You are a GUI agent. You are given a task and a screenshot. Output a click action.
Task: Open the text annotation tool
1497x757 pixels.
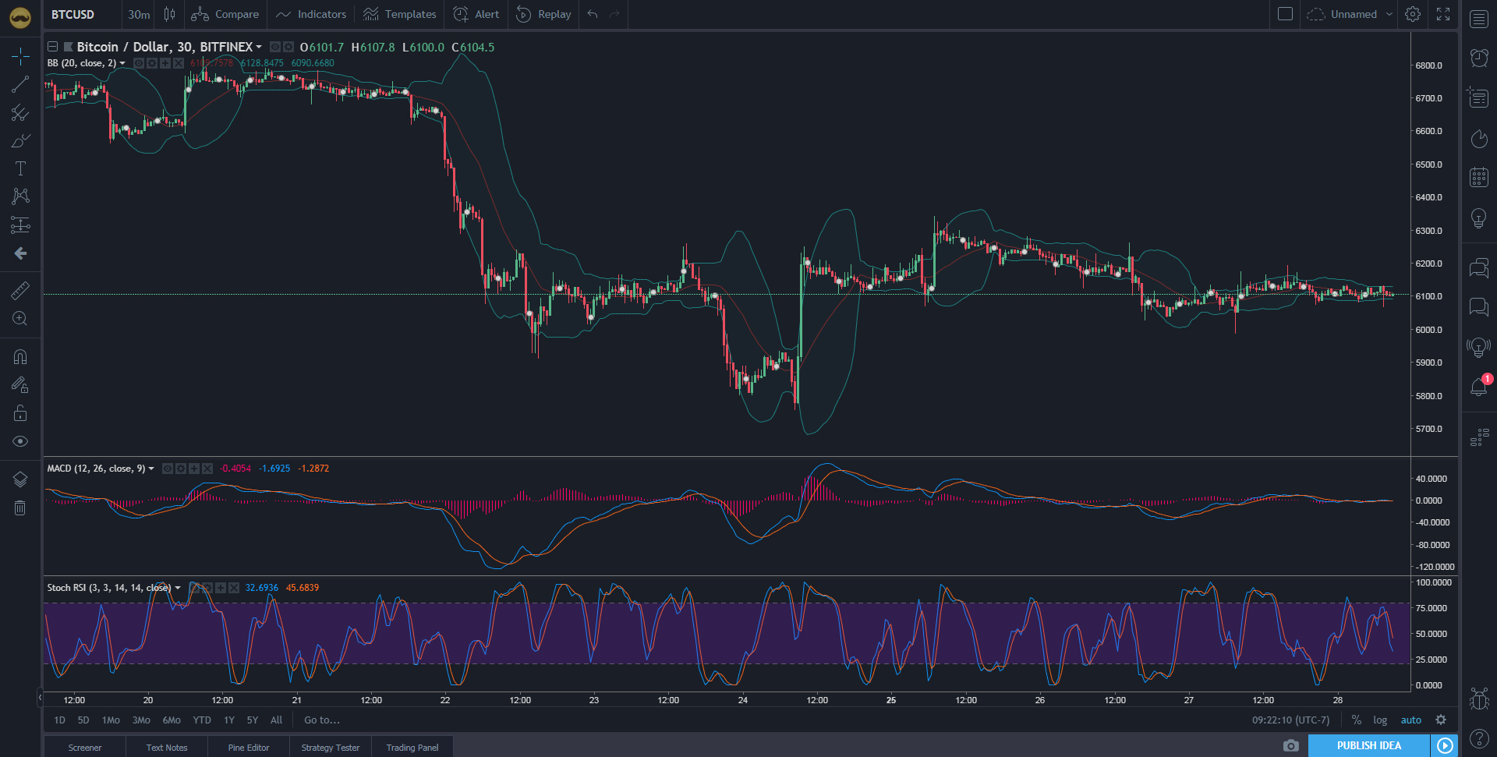(19, 168)
